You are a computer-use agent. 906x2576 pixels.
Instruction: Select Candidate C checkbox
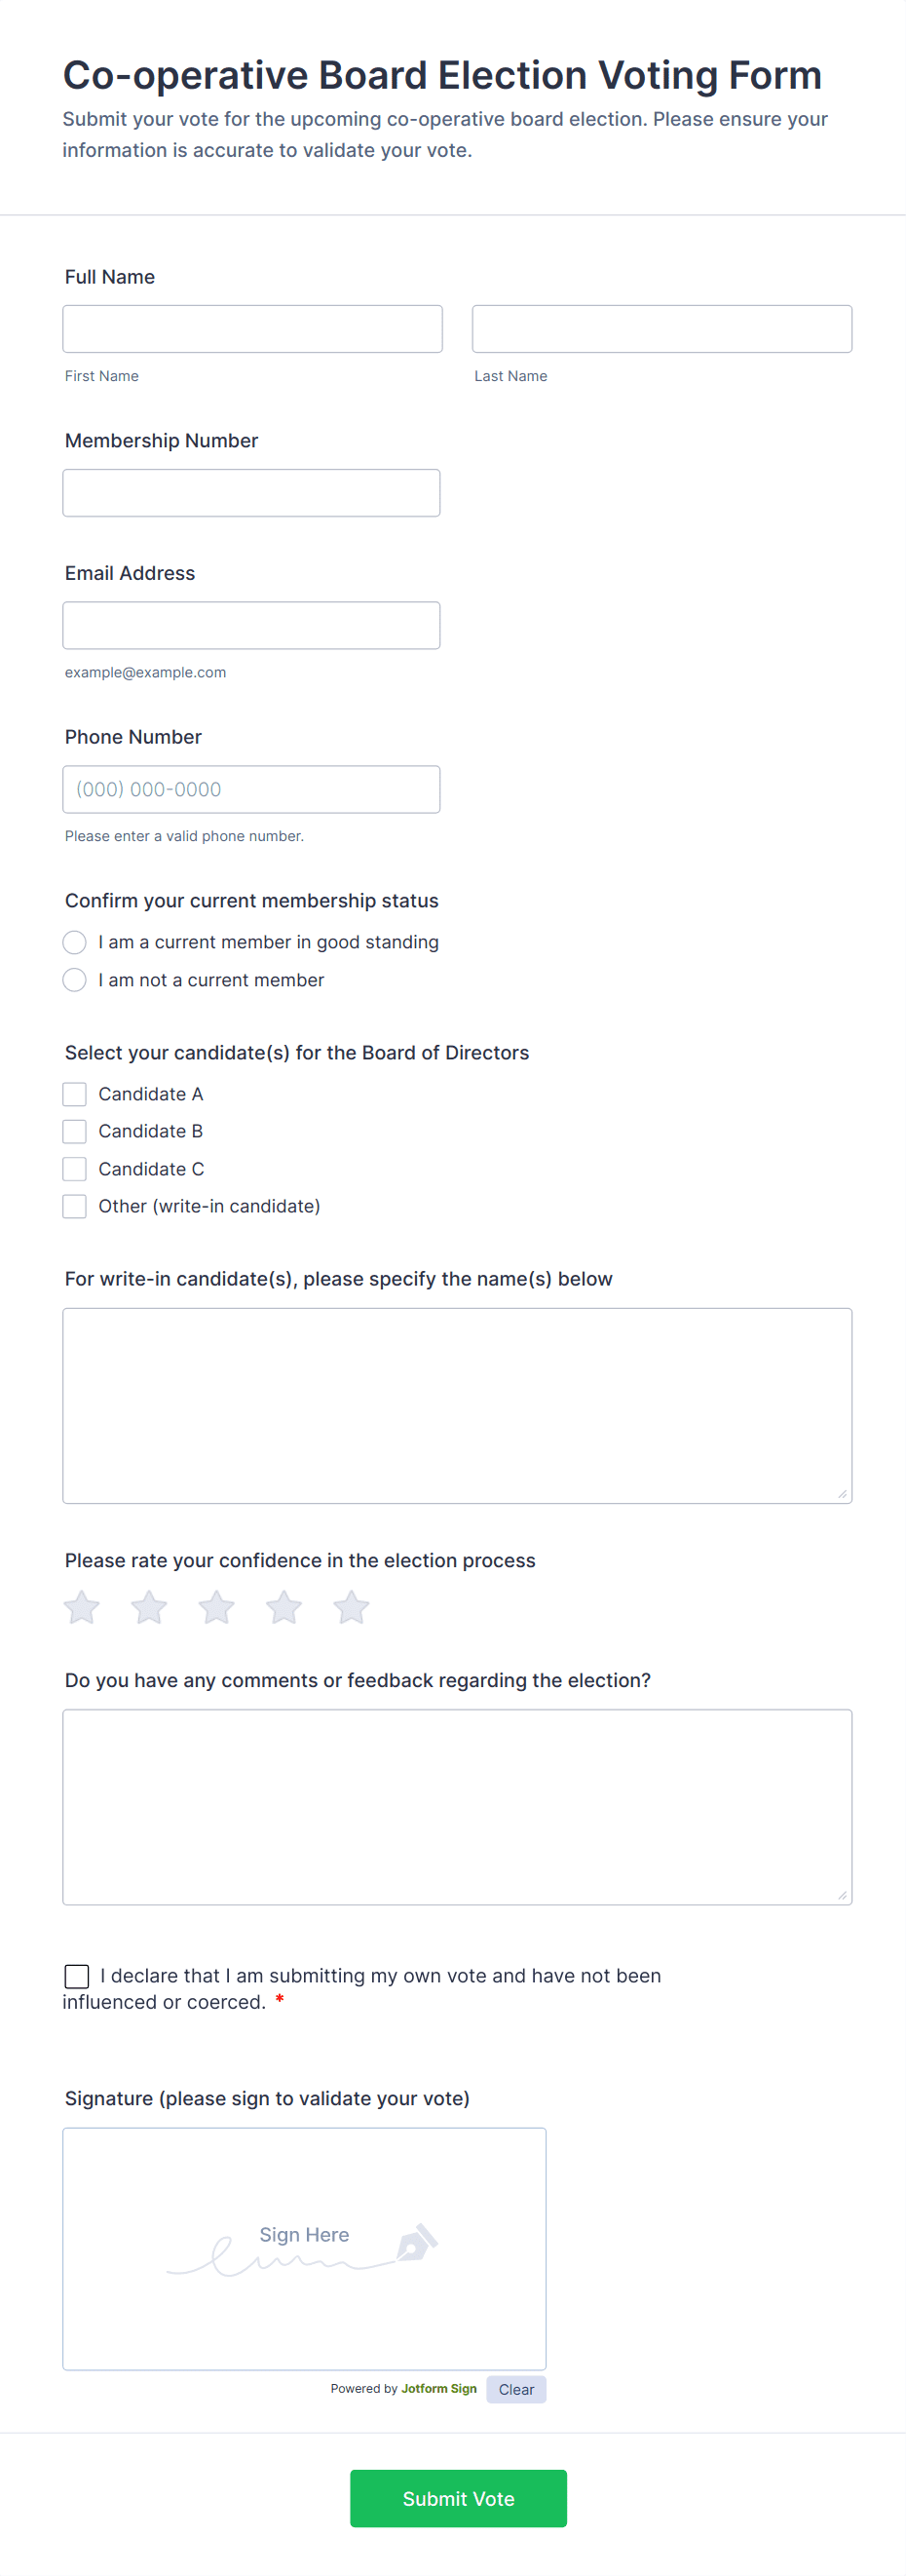(x=75, y=1169)
